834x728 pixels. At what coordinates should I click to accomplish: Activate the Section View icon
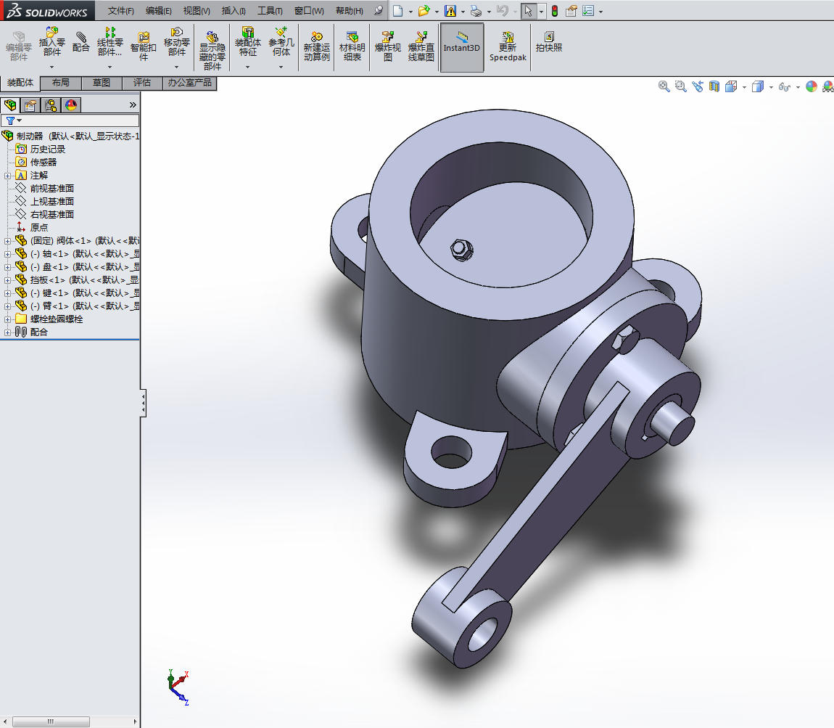pos(714,86)
